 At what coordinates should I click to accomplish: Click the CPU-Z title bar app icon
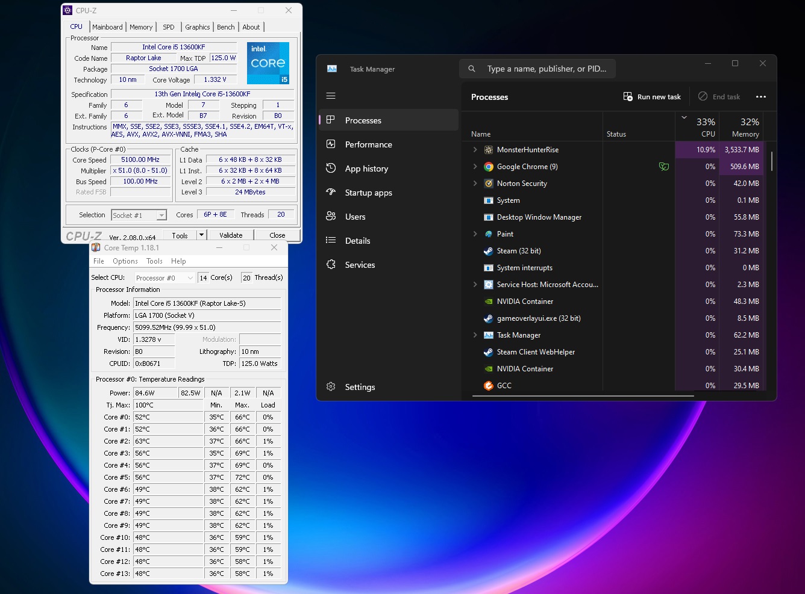[68, 10]
